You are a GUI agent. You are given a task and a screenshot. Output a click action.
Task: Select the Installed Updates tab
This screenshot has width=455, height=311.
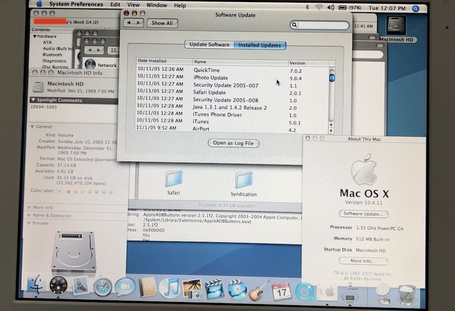click(259, 45)
